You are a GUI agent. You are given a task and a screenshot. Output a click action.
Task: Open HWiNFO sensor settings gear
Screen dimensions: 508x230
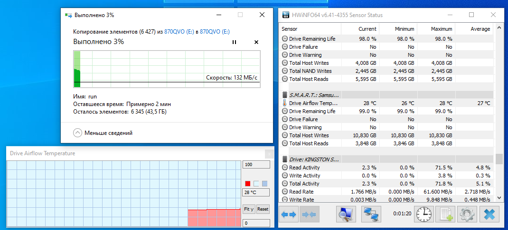click(468, 214)
